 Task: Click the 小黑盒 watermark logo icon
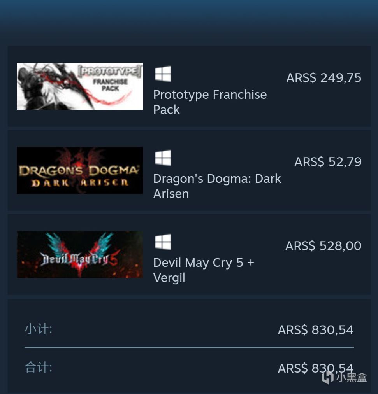click(328, 378)
